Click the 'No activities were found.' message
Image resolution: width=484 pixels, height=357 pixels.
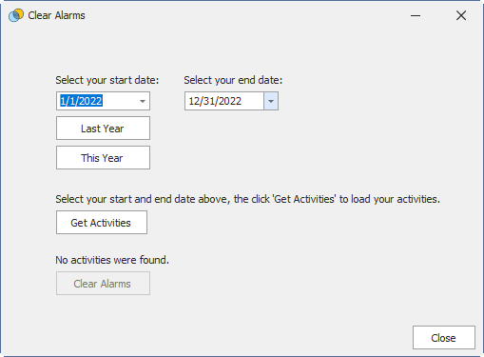(112, 260)
